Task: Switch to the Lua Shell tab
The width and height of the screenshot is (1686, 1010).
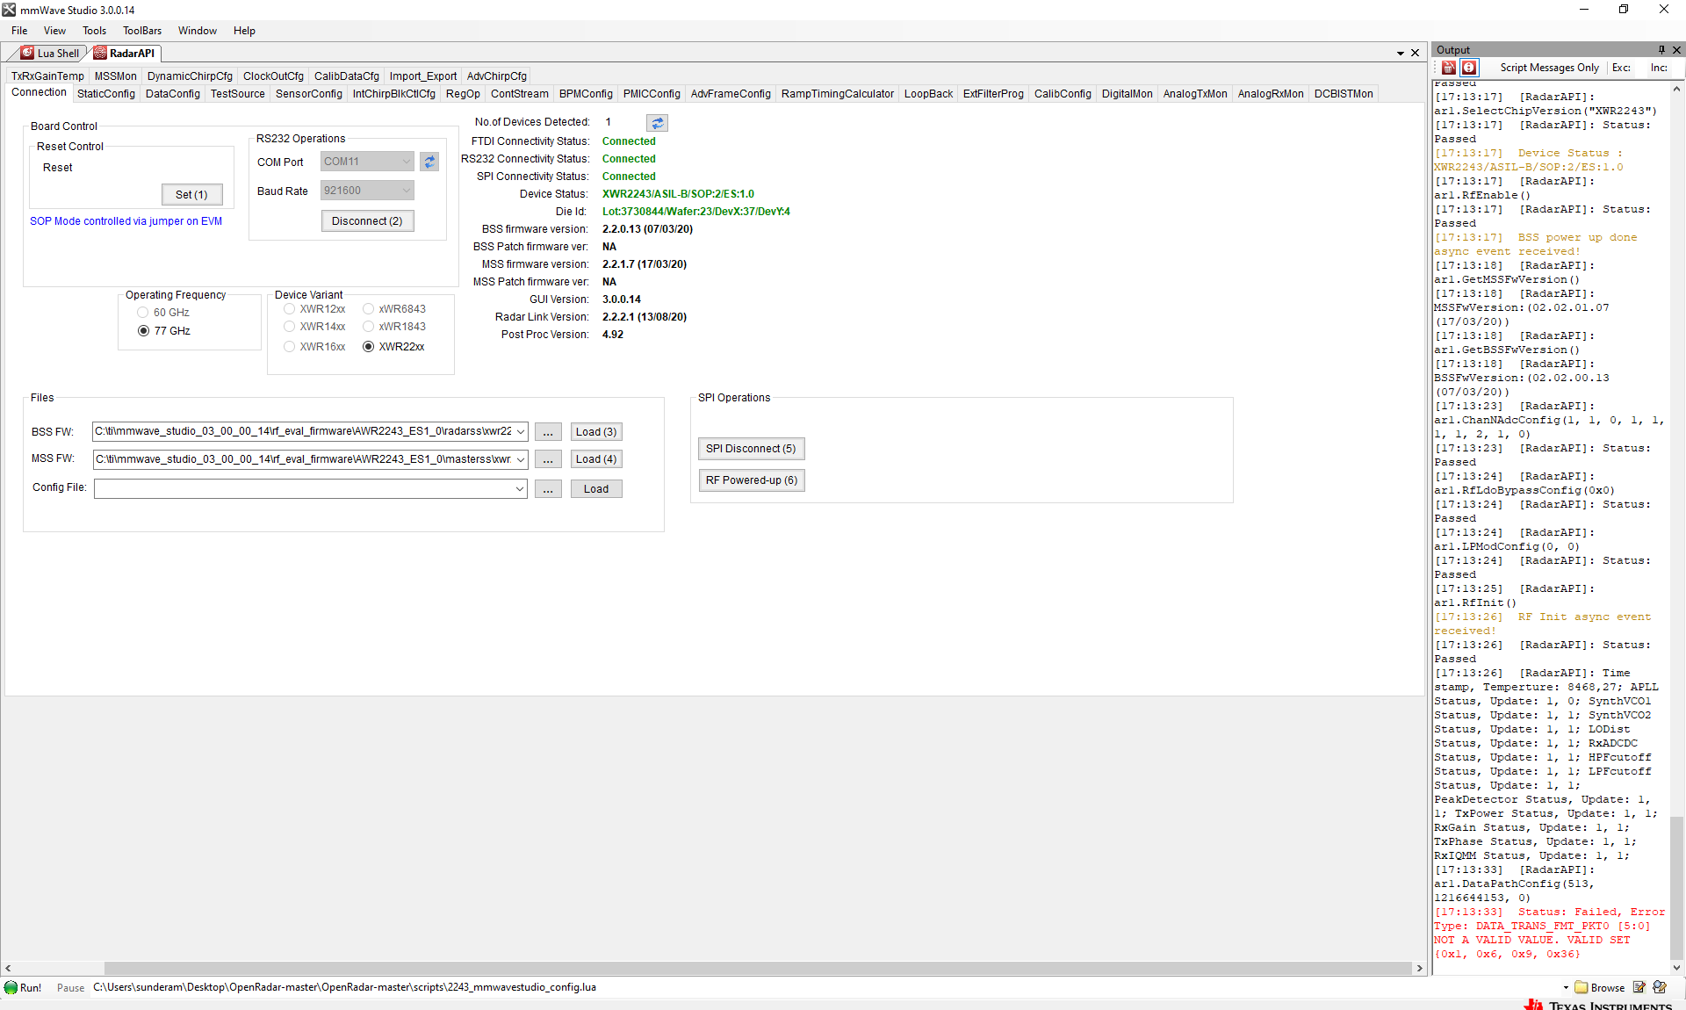Action: tap(50, 53)
